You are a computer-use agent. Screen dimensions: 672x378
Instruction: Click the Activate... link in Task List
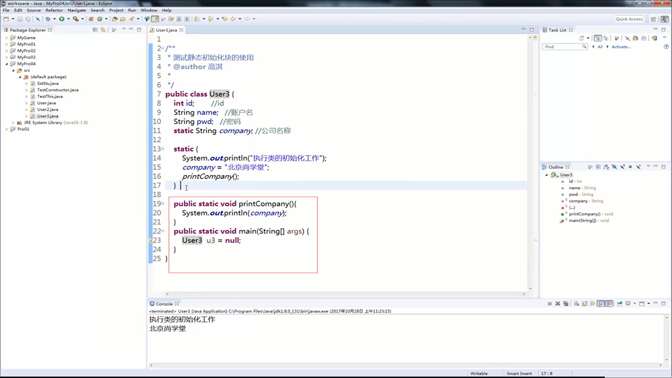click(x=621, y=47)
